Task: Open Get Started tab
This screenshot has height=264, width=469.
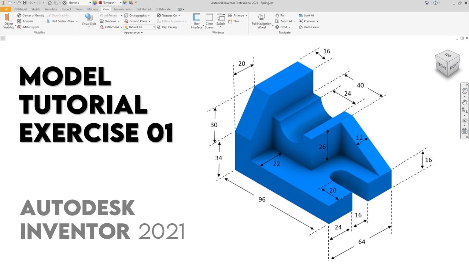Action: (144, 9)
